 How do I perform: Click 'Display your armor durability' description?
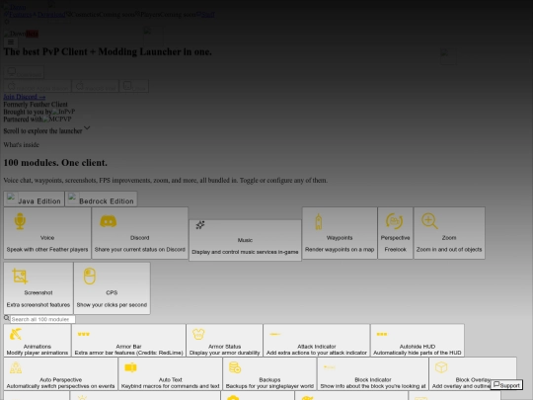pos(224,353)
